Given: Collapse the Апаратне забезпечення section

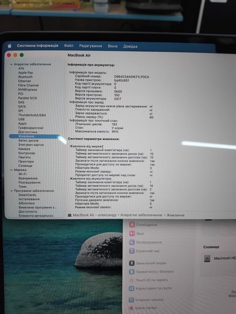Looking at the screenshot, I should coord(11,64).
